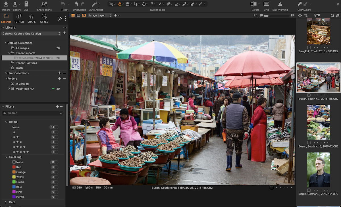The width and height of the screenshot is (341, 207).
Task: Check the selection checkbox under the Bangkok thumbnail
Action: tap(309, 48)
